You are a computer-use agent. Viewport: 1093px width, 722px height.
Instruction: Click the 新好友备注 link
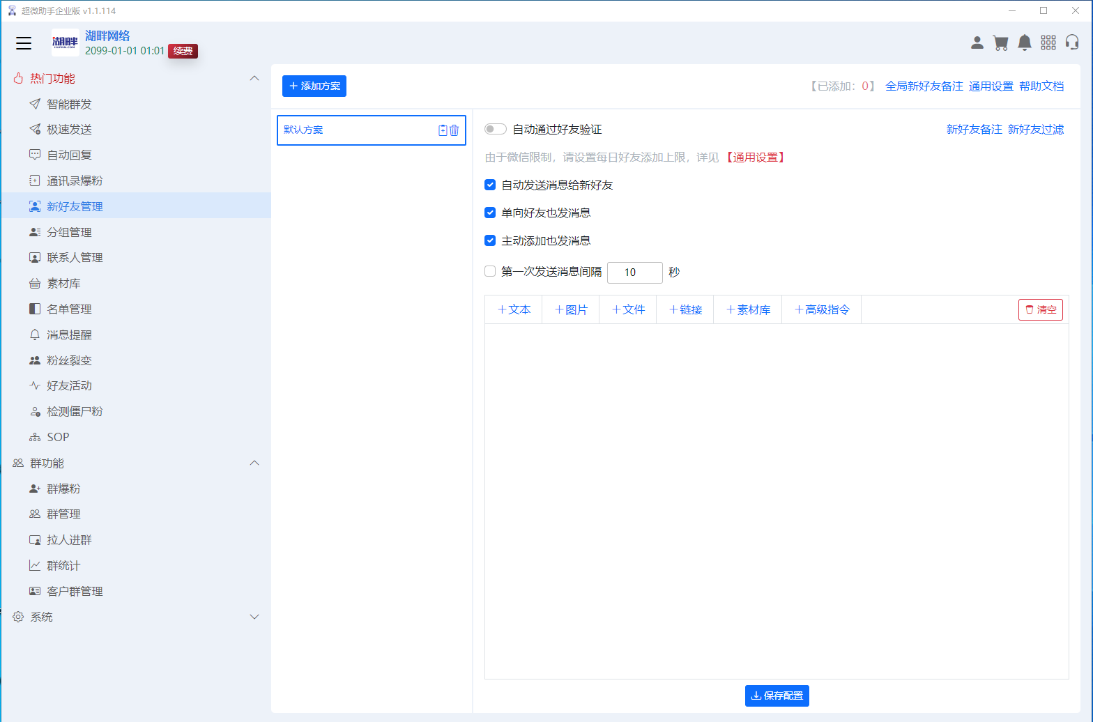(974, 130)
